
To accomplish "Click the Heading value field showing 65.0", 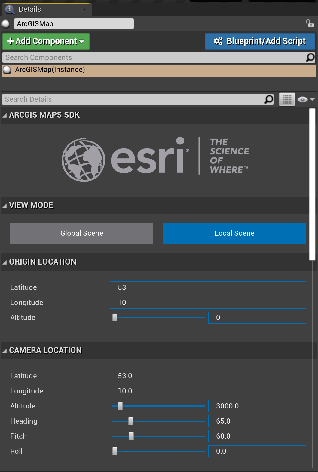I will (257, 421).
